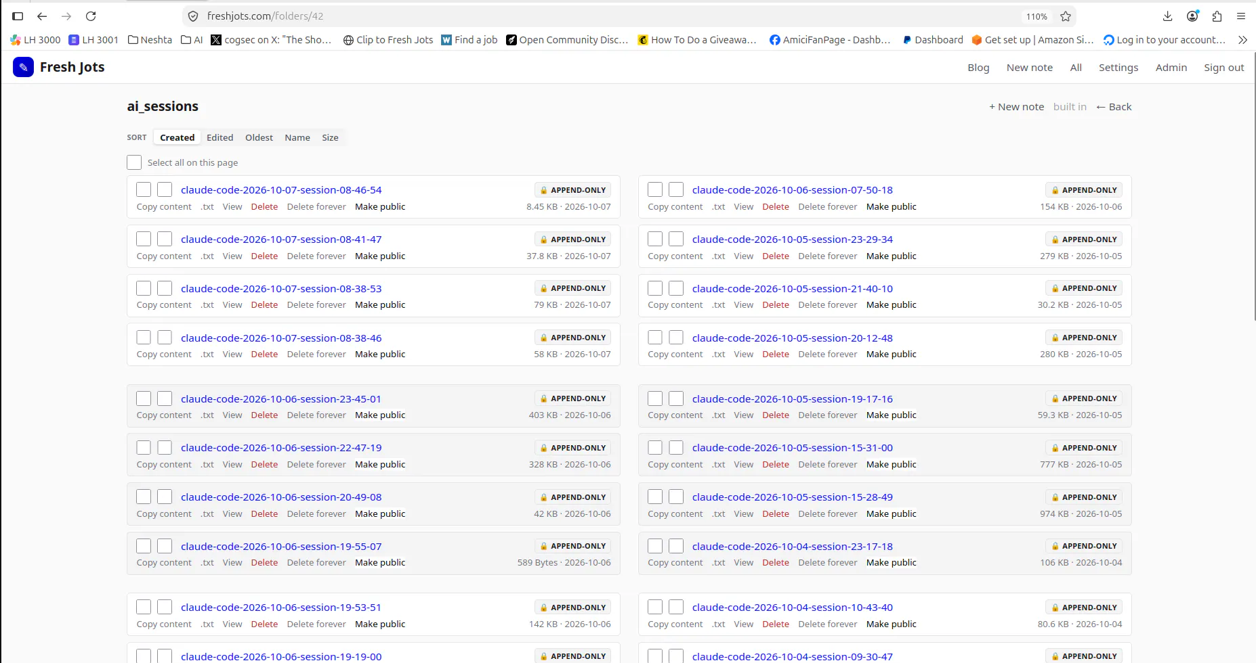
Task: Tick first checkbox of session-23-29-34 note
Action: pyautogui.click(x=655, y=239)
